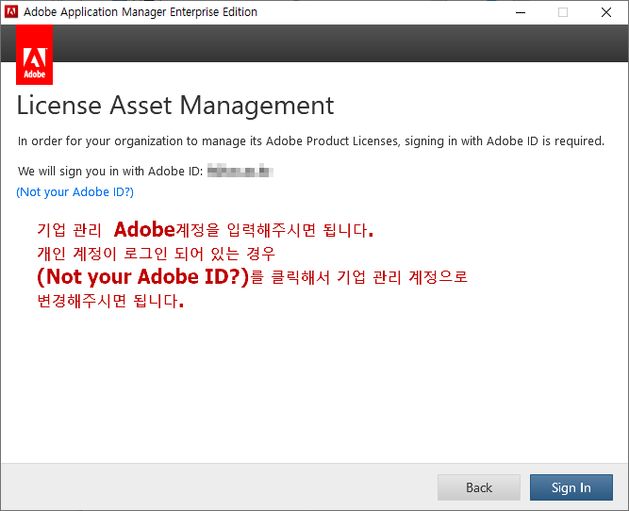Click the Sign In button
Image resolution: width=629 pixels, height=511 pixels.
pyautogui.click(x=571, y=487)
